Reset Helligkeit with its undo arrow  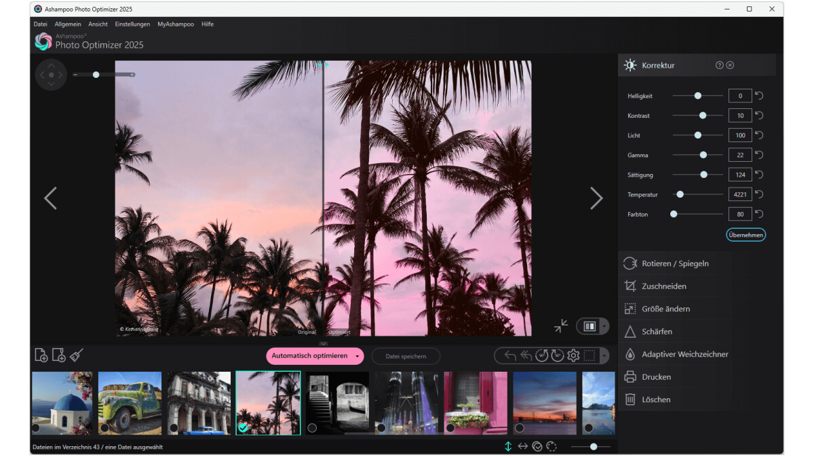click(759, 96)
